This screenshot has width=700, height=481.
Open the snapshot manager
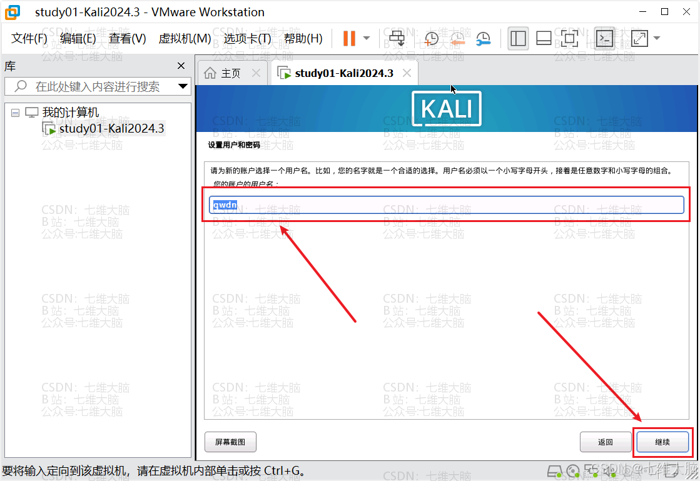(483, 39)
